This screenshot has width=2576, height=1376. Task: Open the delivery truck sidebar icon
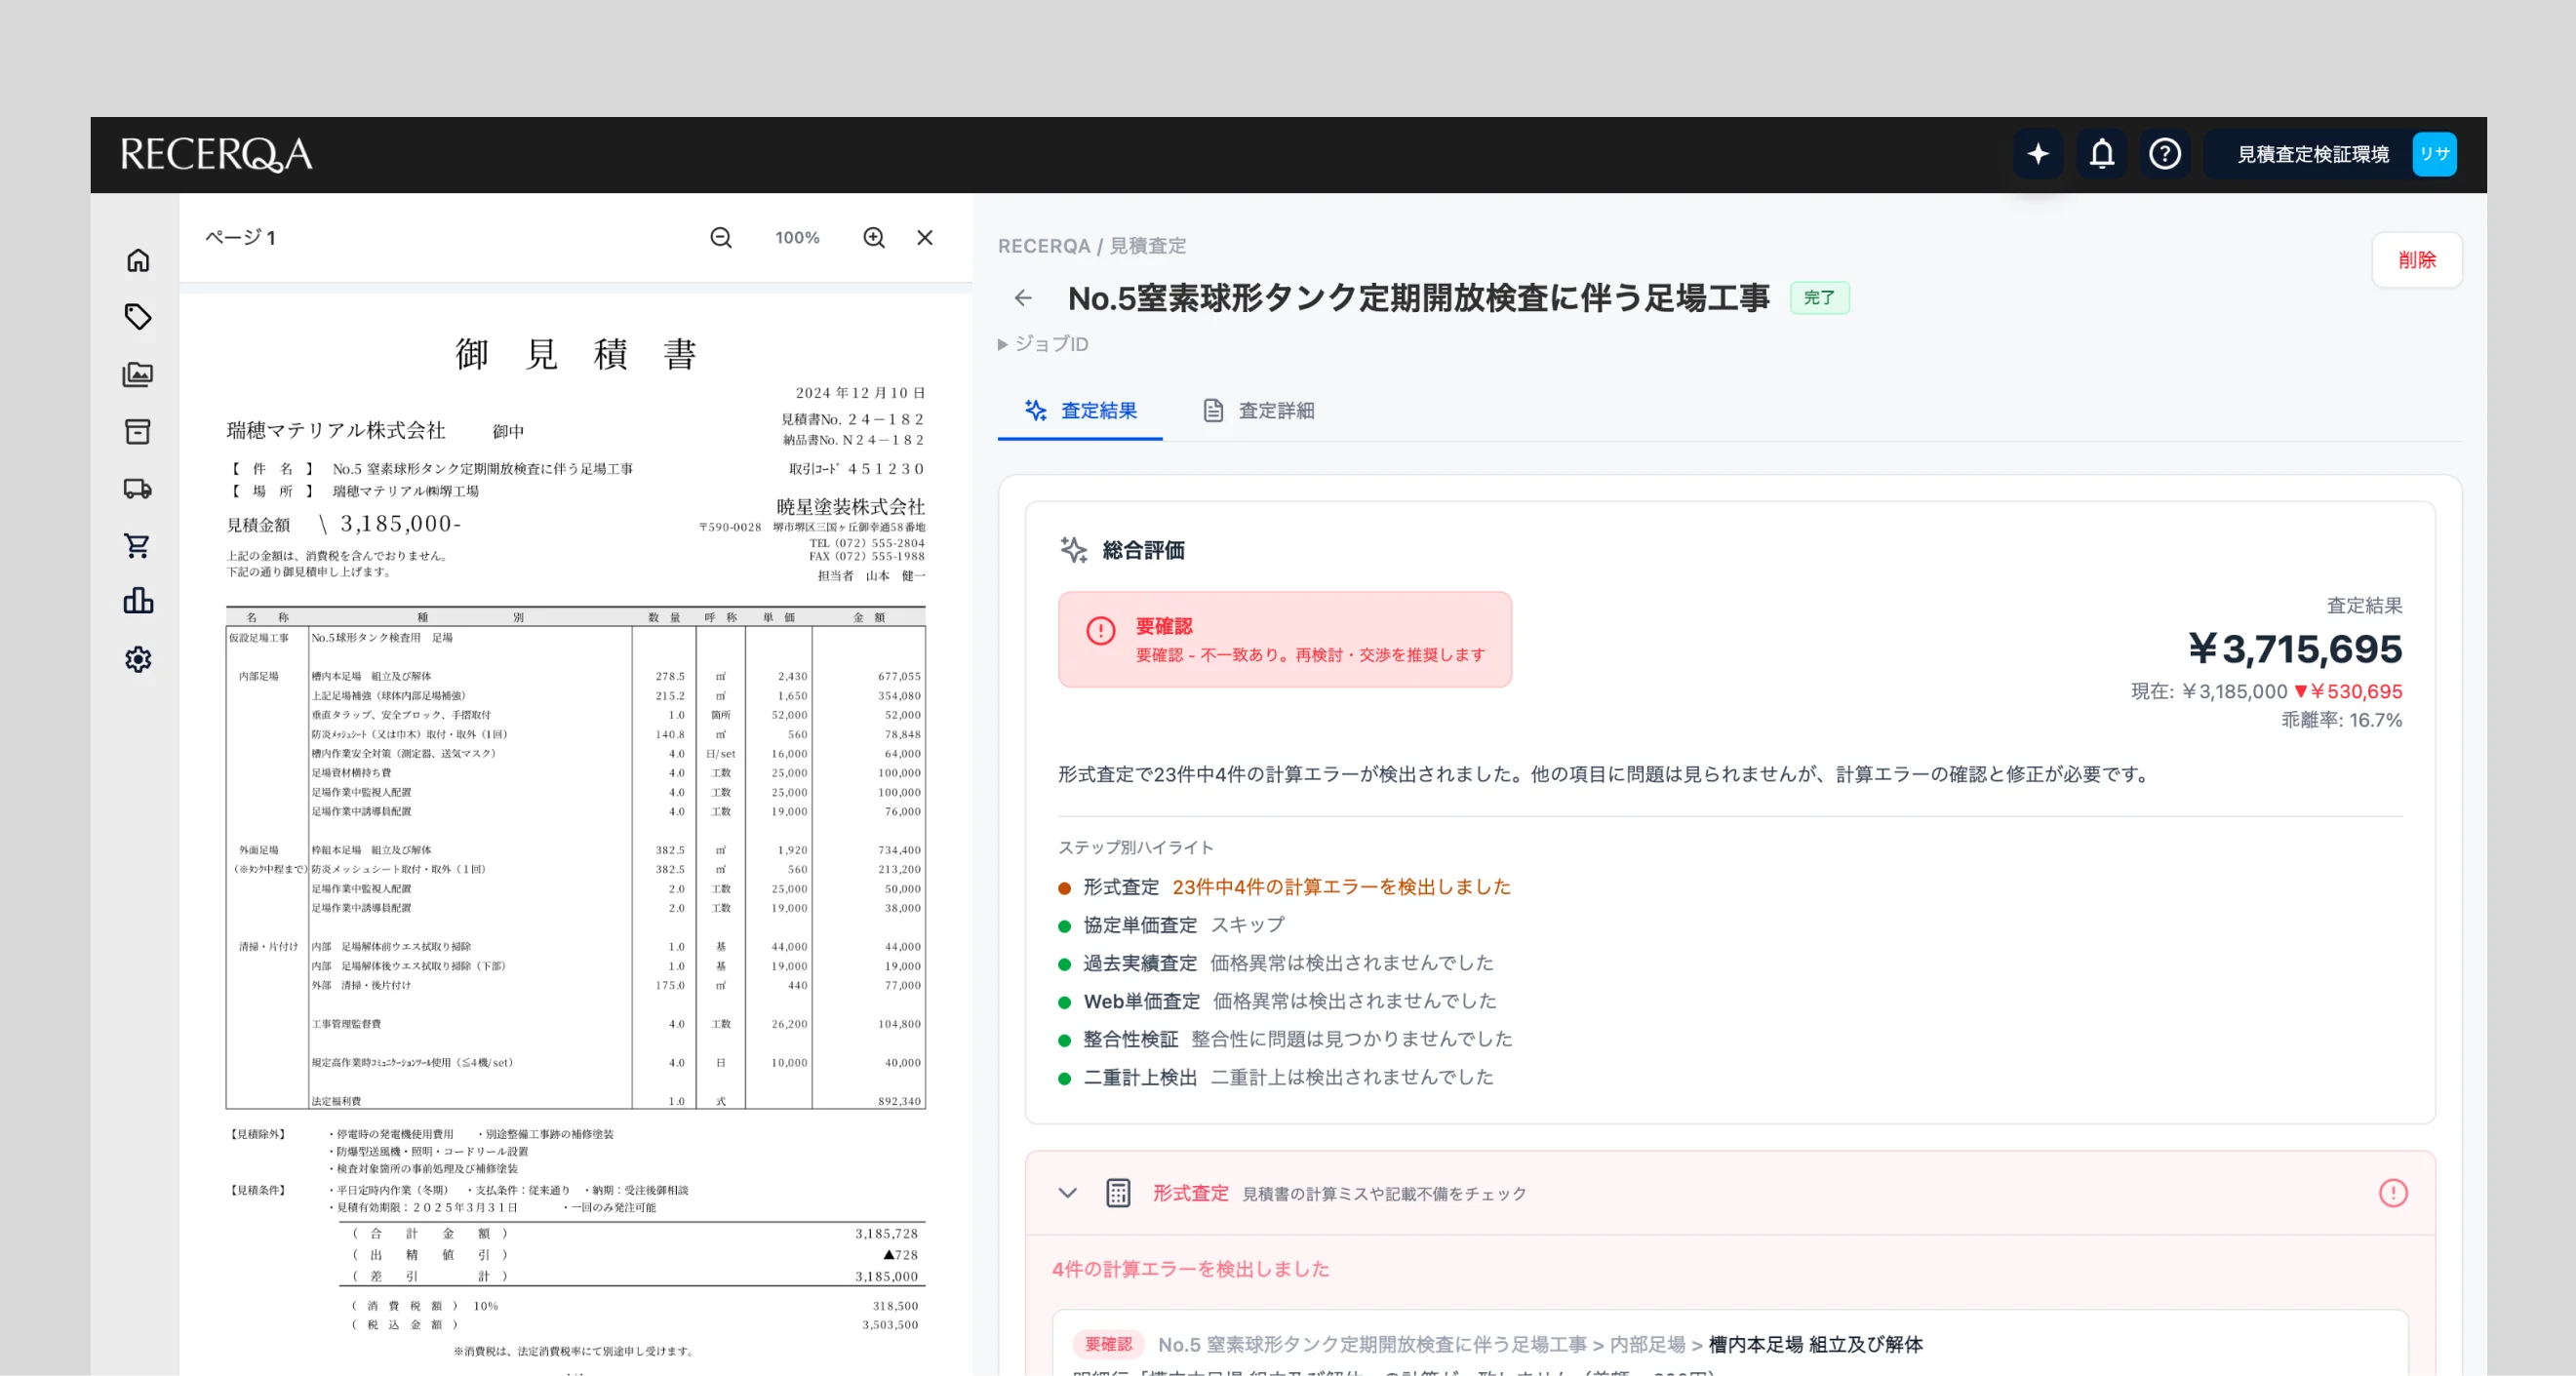coord(138,489)
